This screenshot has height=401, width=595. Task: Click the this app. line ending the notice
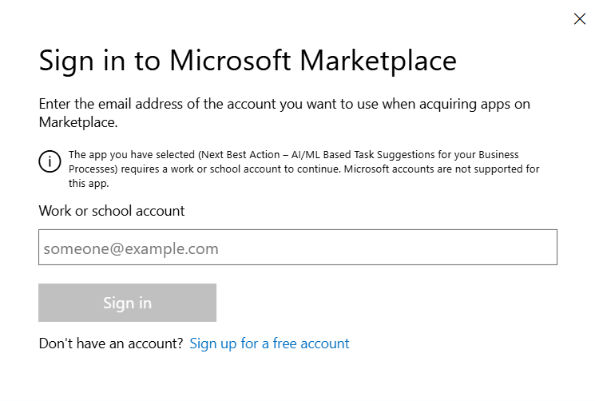[89, 183]
